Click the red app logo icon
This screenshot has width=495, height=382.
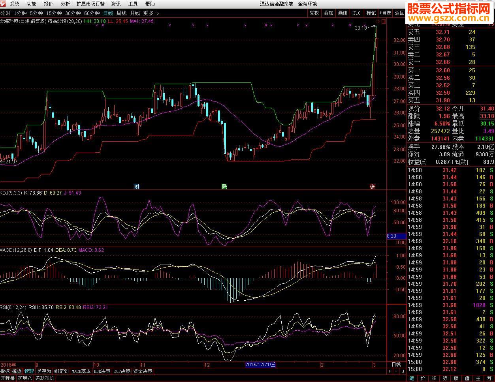pyautogui.click(x=4, y=4)
